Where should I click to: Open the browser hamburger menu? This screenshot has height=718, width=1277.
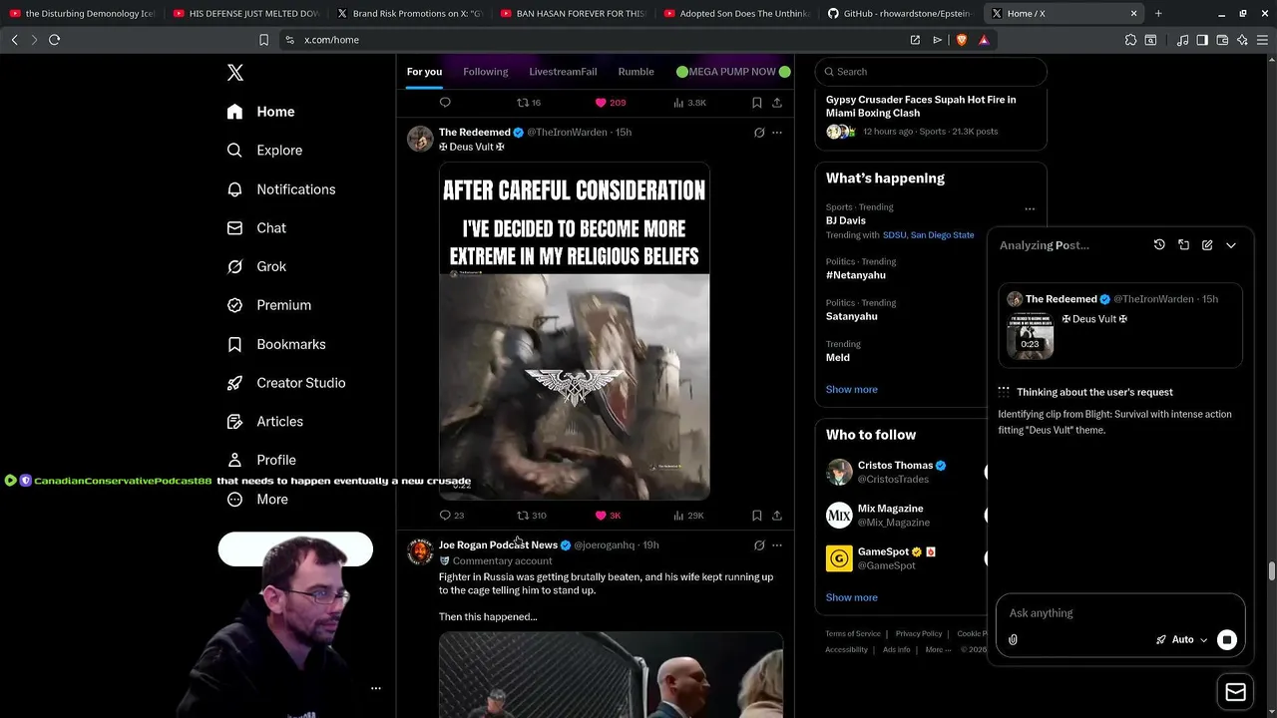(1263, 40)
